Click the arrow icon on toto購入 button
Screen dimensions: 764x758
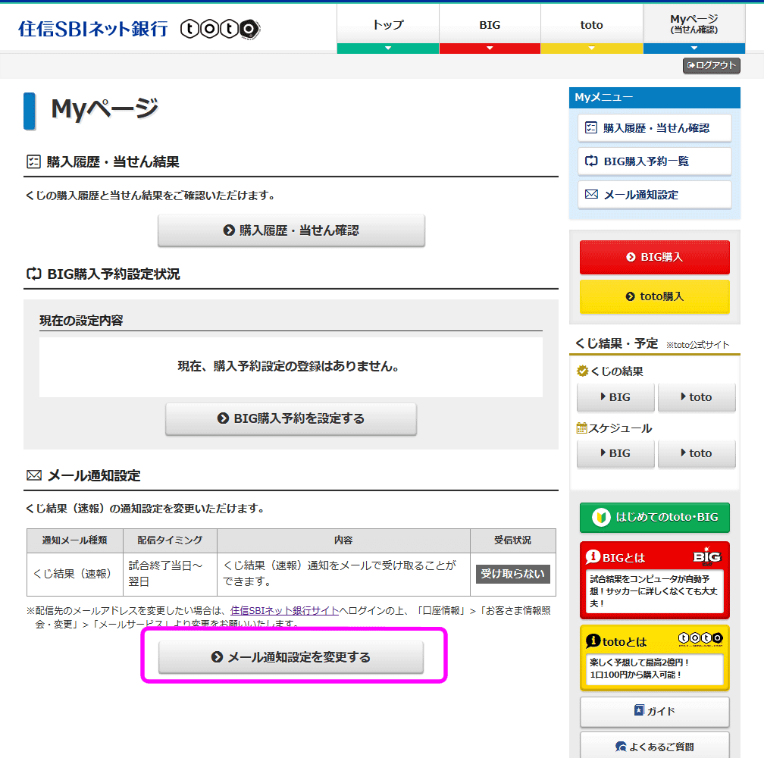(631, 296)
